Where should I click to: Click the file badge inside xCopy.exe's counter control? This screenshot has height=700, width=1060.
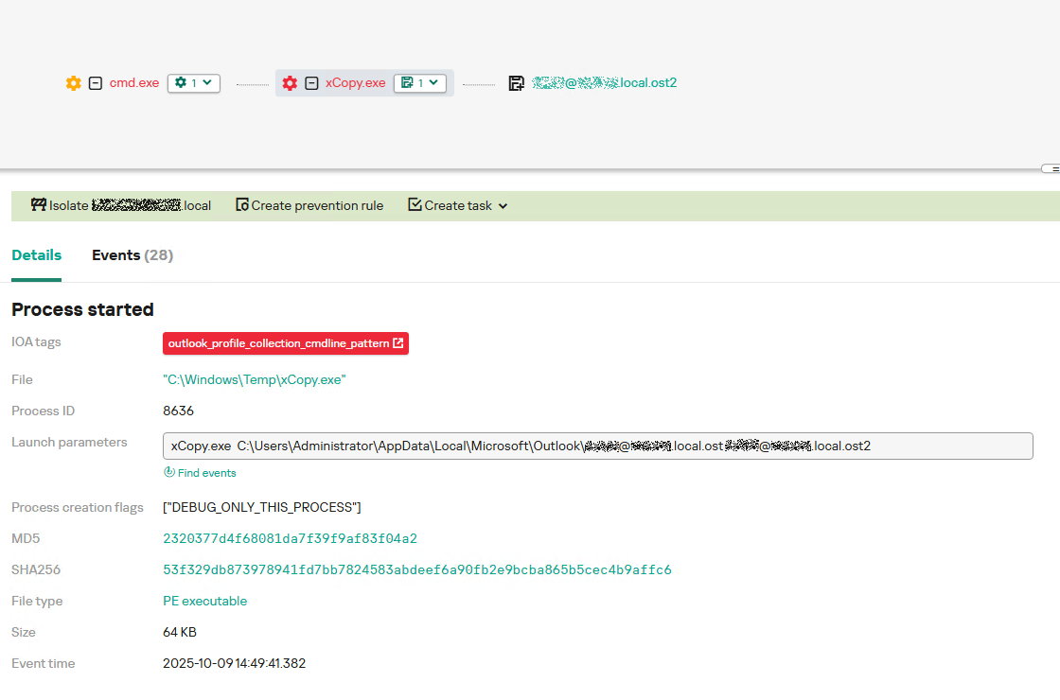(407, 82)
